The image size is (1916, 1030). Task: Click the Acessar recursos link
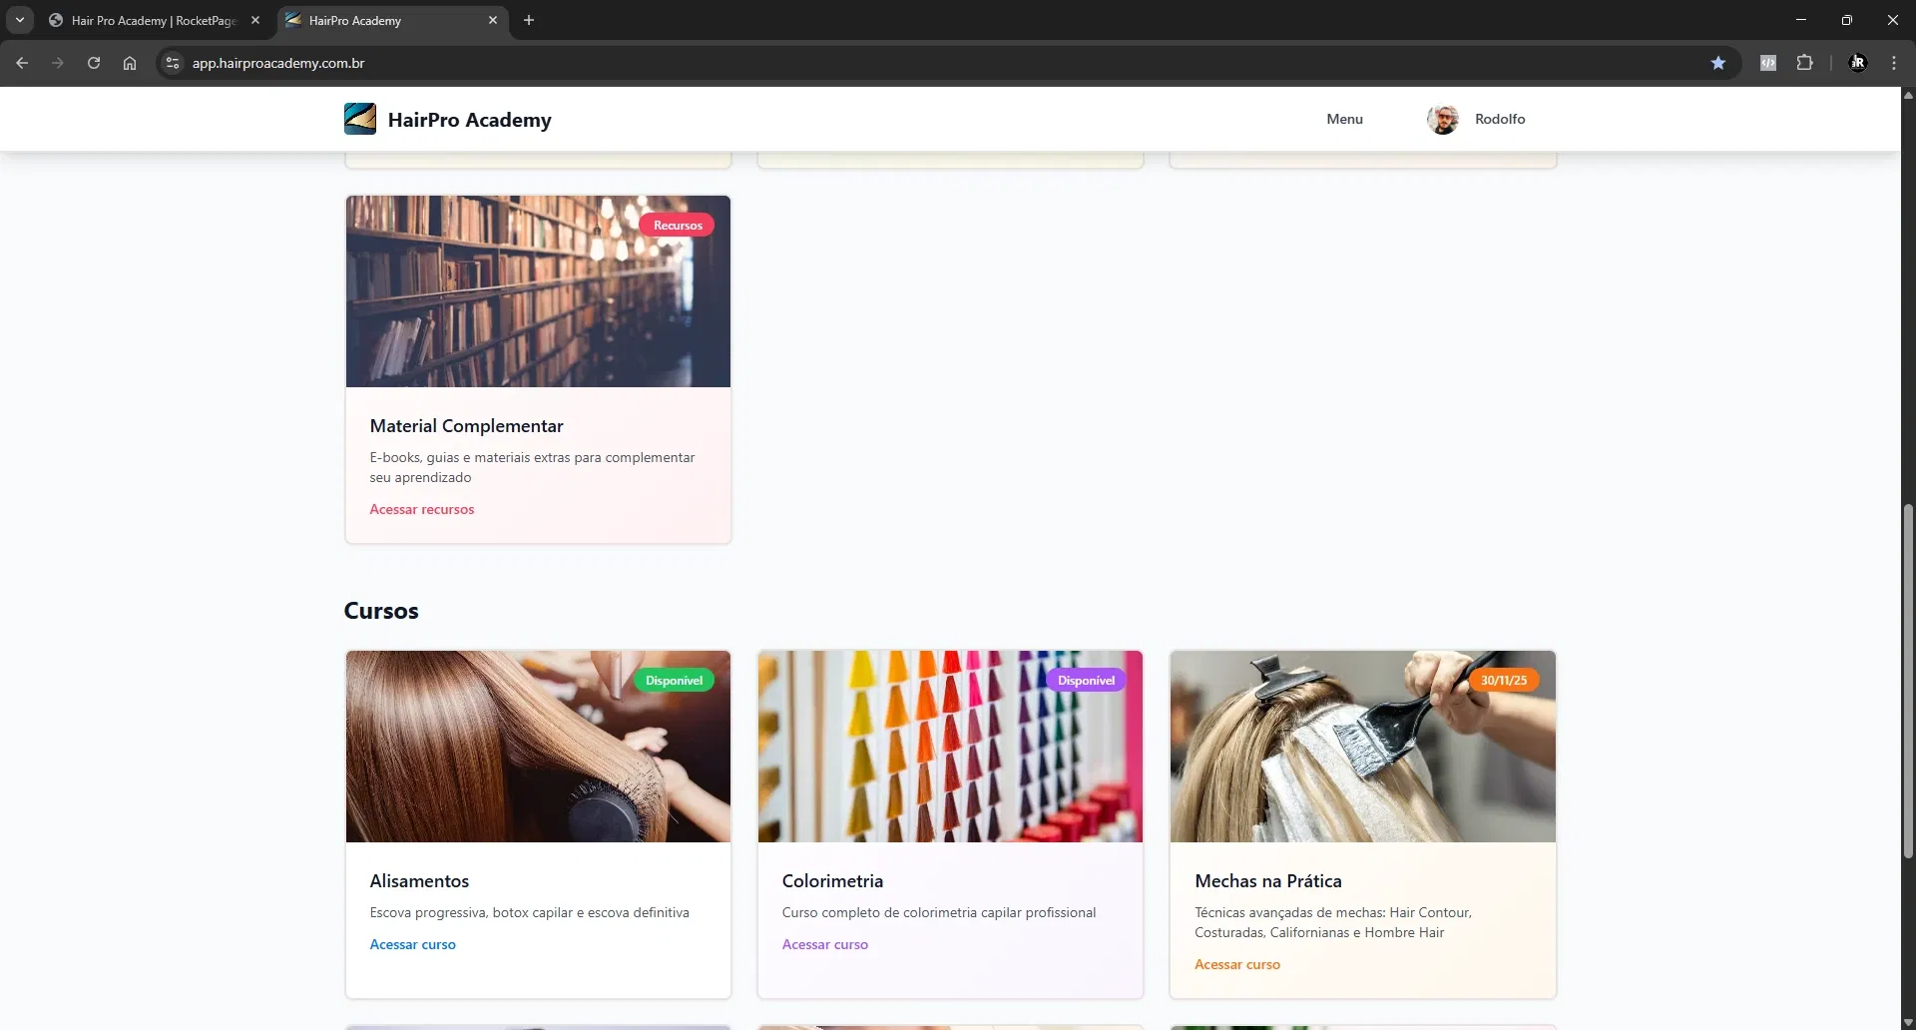tap(421, 509)
